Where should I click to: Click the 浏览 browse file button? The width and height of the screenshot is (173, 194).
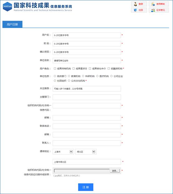115,171
